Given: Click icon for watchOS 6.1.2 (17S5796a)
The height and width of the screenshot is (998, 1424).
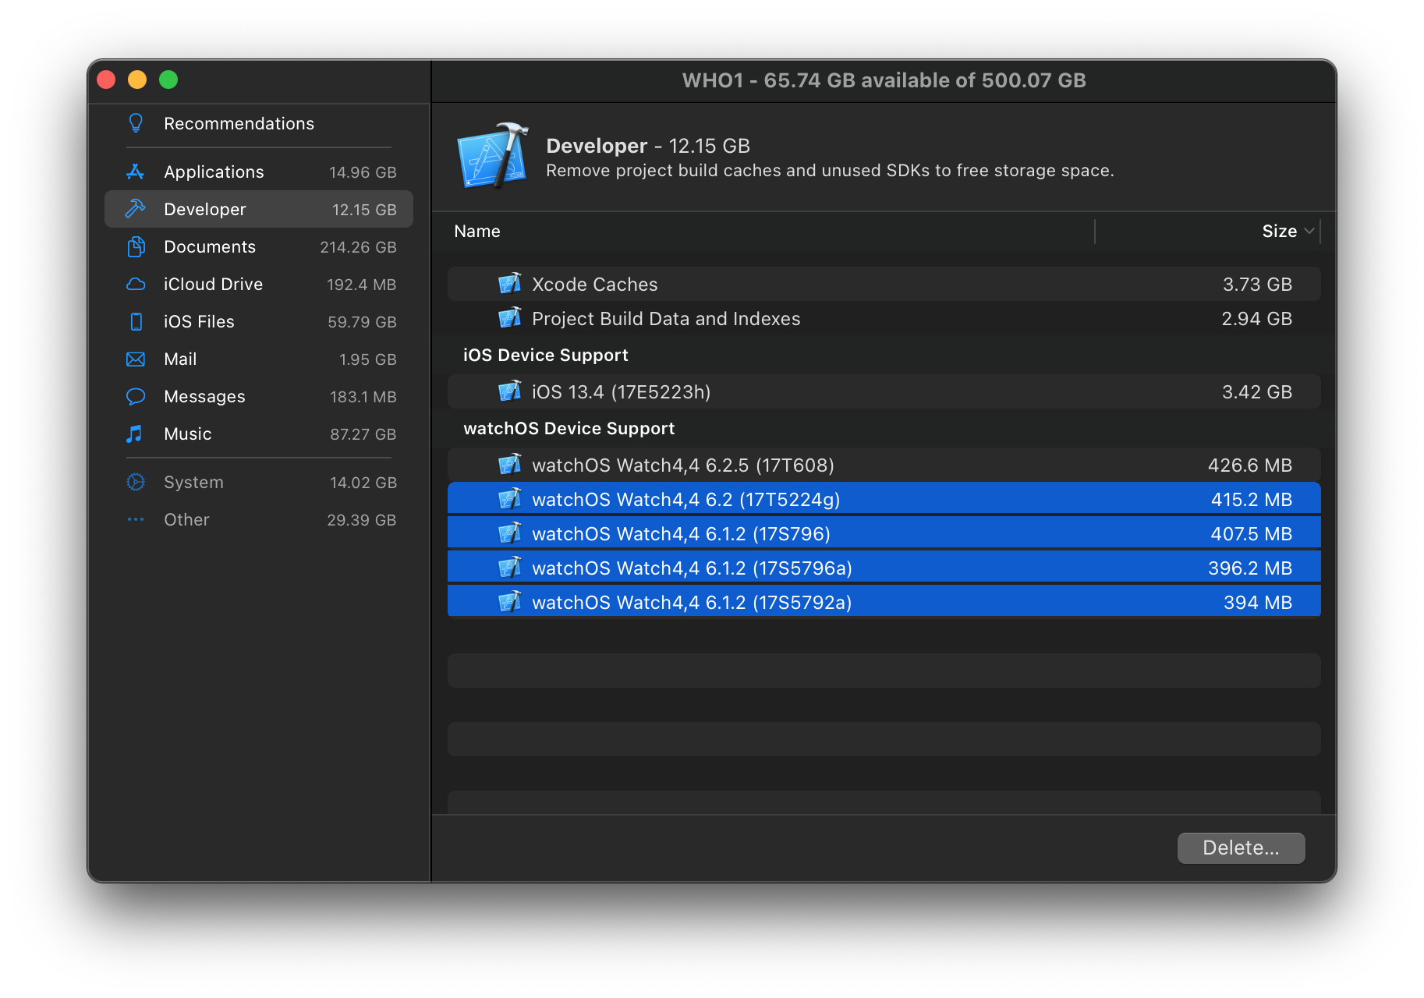Looking at the screenshot, I should point(510,568).
